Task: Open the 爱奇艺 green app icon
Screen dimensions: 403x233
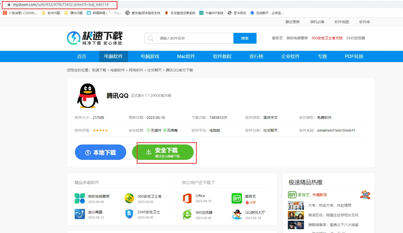Action: pos(237,198)
